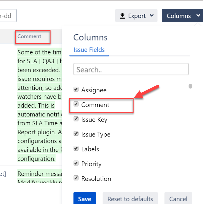Viewport: 203px width, 204px height.
Task: Cancel the Columns dialog
Action: point(178,198)
